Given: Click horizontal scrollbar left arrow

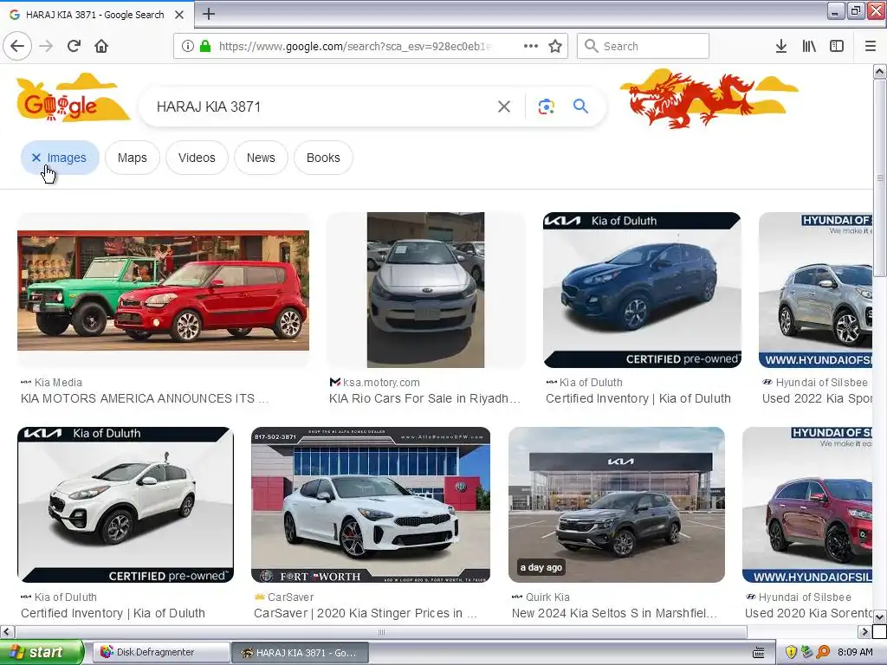Looking at the screenshot, I should coord(7,631).
